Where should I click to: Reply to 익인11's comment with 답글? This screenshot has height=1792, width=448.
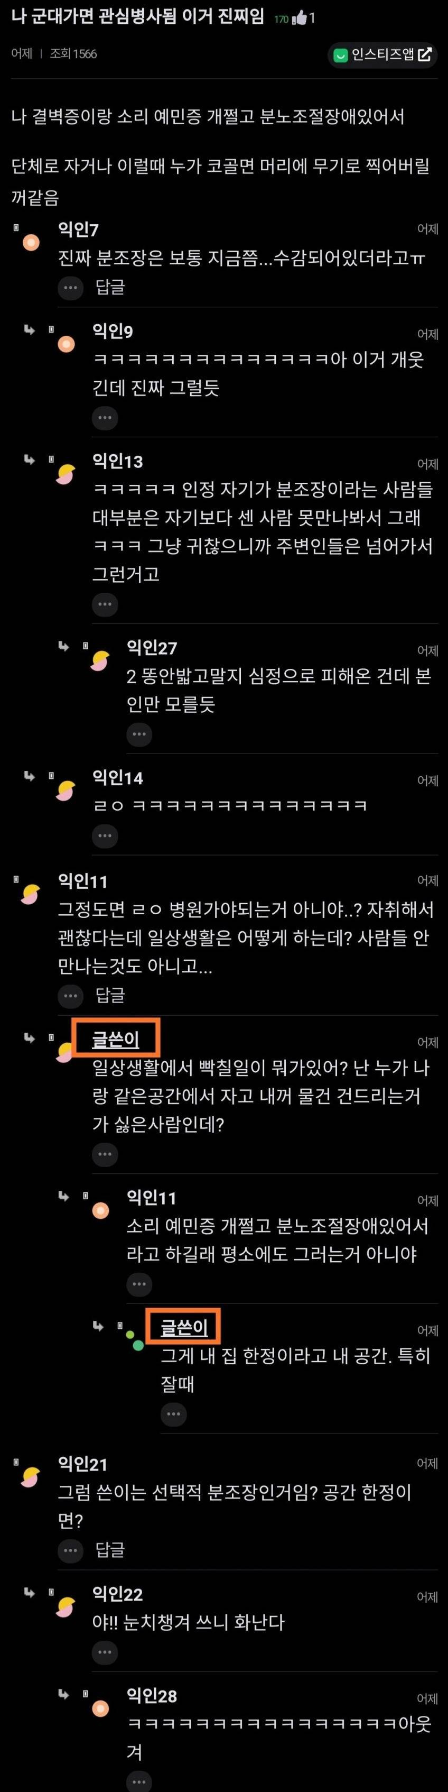pyautogui.click(x=110, y=996)
